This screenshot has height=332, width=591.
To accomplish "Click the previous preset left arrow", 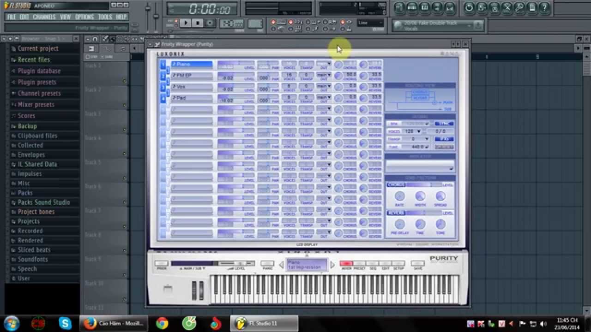I will coord(282,265).
